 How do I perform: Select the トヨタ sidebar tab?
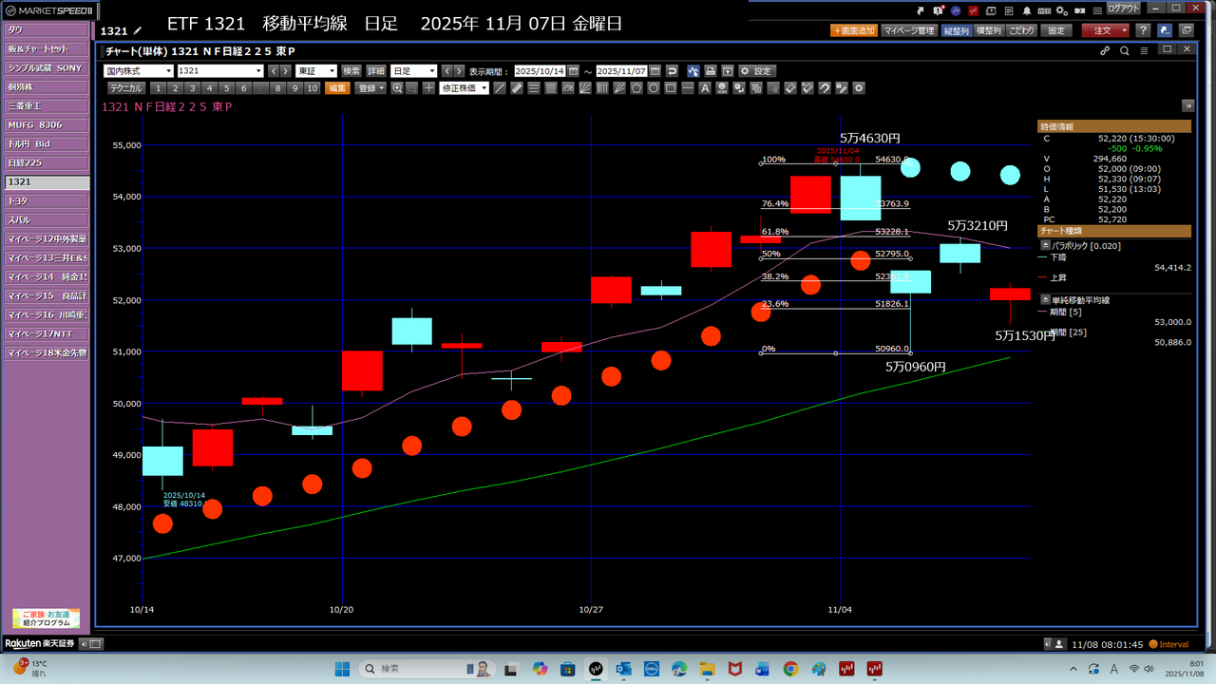tap(46, 200)
